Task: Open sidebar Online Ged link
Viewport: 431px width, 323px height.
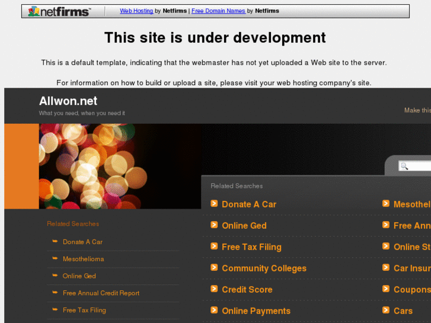Action: [x=79, y=276]
